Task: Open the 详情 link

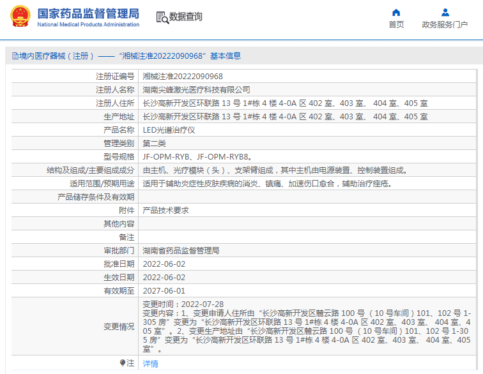Action: coord(150,364)
